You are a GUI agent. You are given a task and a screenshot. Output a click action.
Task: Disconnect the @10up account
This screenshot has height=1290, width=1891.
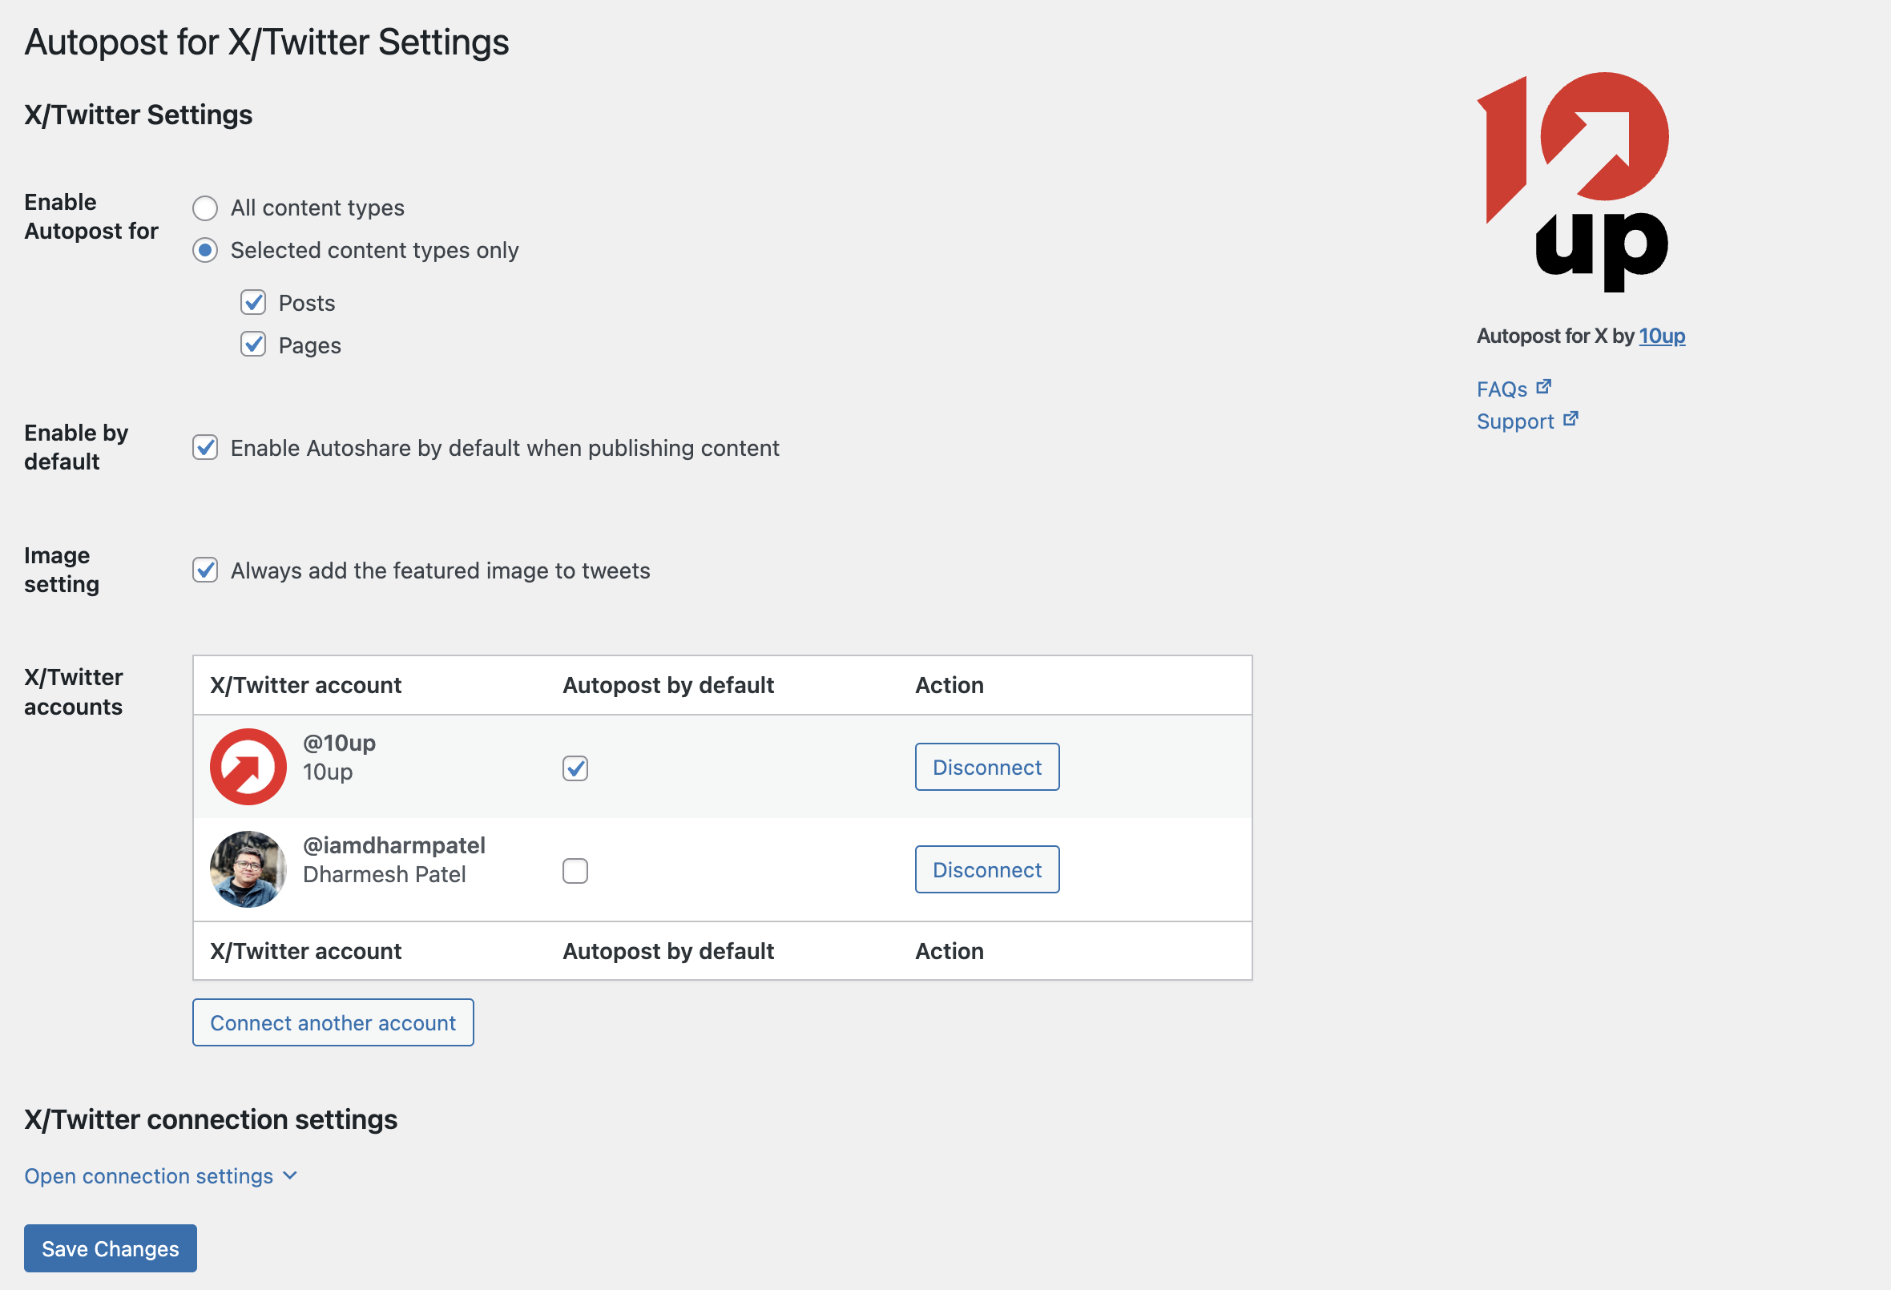pos(987,767)
